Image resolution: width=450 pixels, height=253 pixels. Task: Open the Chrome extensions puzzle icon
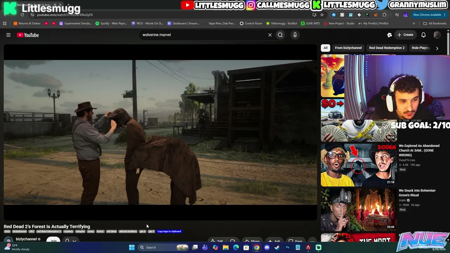pyautogui.click(x=384, y=15)
